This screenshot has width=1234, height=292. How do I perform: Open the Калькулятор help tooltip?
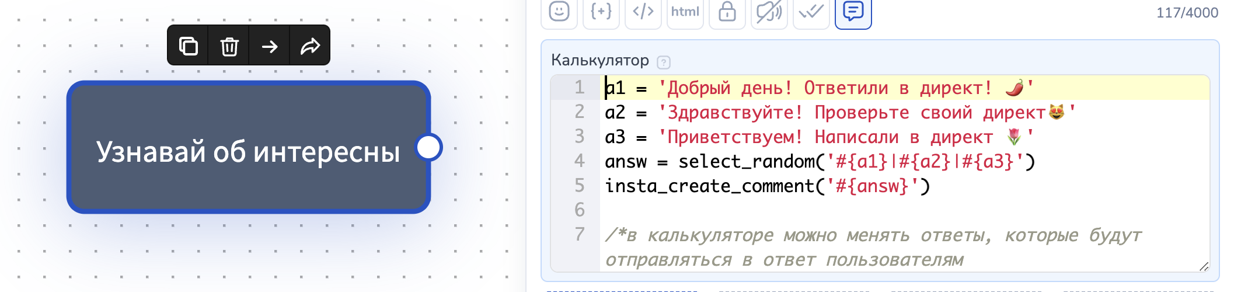point(664,62)
